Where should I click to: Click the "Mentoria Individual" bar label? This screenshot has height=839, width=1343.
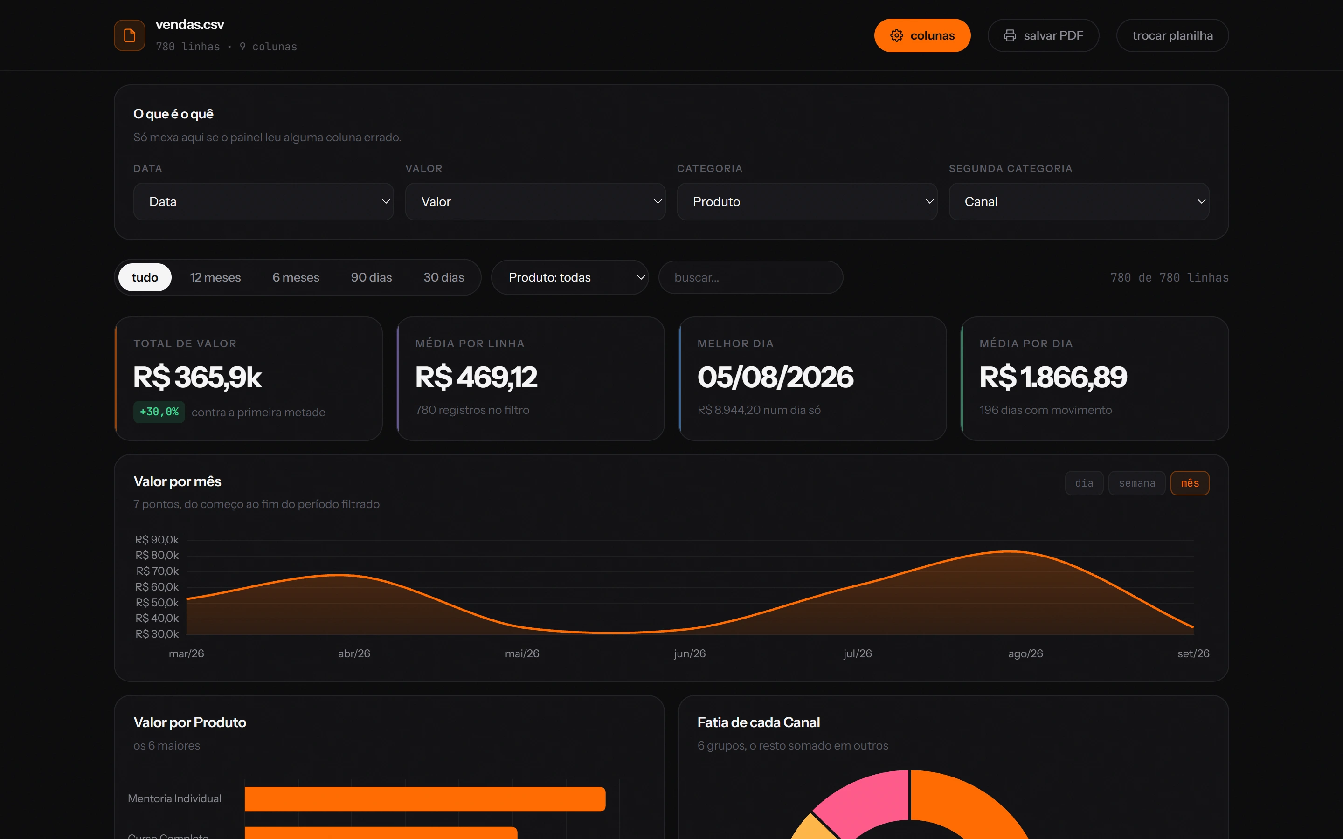(x=175, y=798)
